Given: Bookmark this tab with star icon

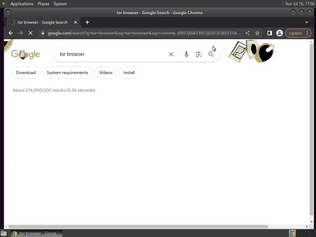Looking at the screenshot, I should click(257, 33).
